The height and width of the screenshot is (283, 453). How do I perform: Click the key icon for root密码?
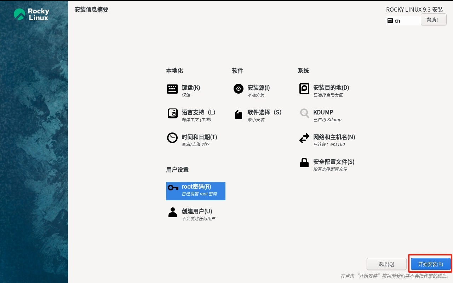point(173,188)
